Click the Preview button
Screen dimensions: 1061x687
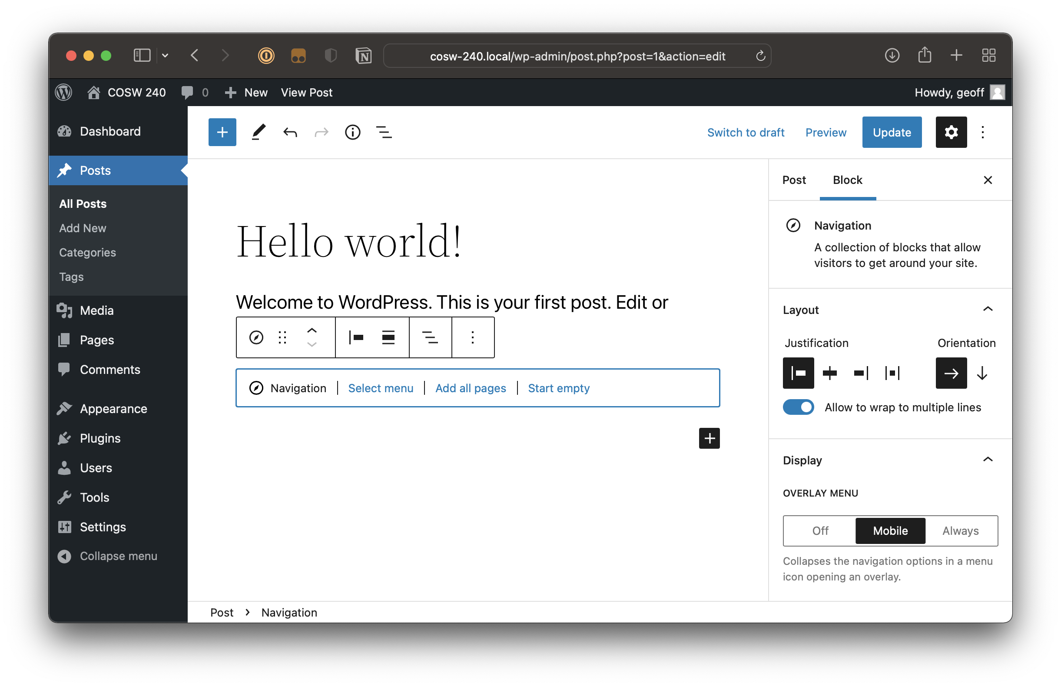pos(826,133)
